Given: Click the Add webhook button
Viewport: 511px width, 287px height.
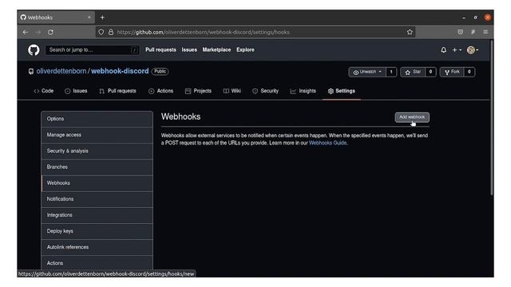Looking at the screenshot, I should tap(412, 117).
